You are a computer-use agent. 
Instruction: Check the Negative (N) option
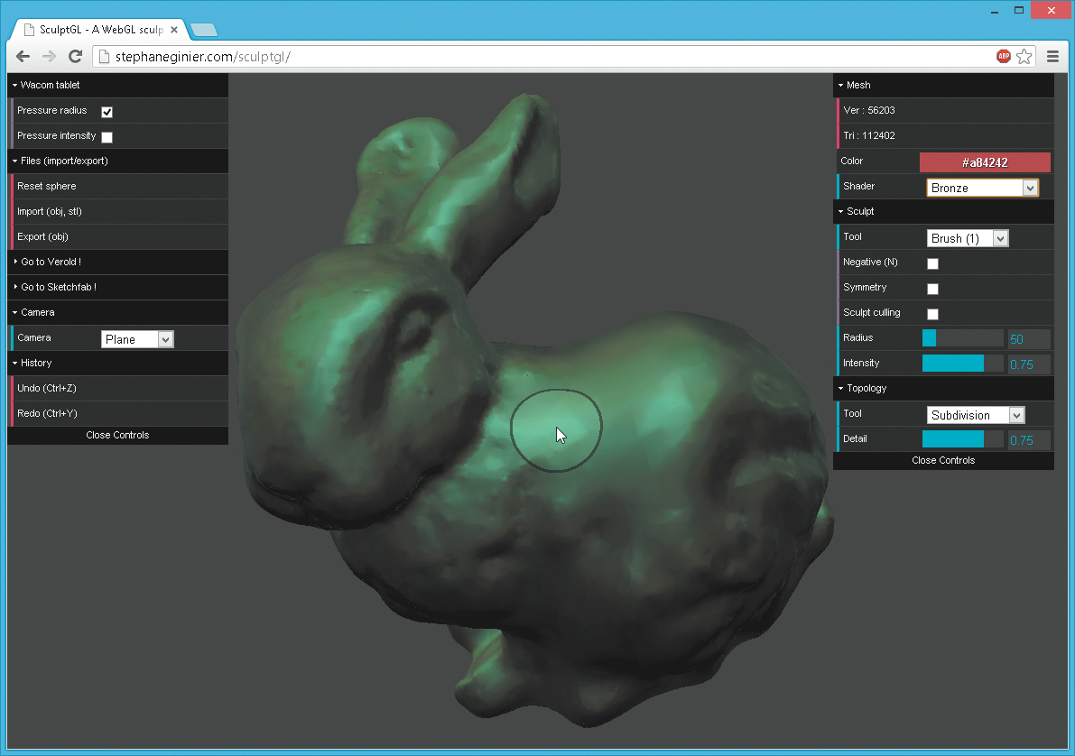click(932, 263)
